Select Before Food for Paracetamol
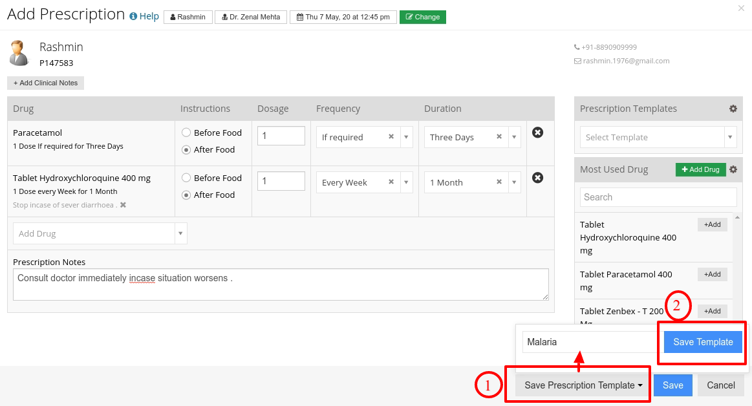The height and width of the screenshot is (406, 752). coord(186,133)
